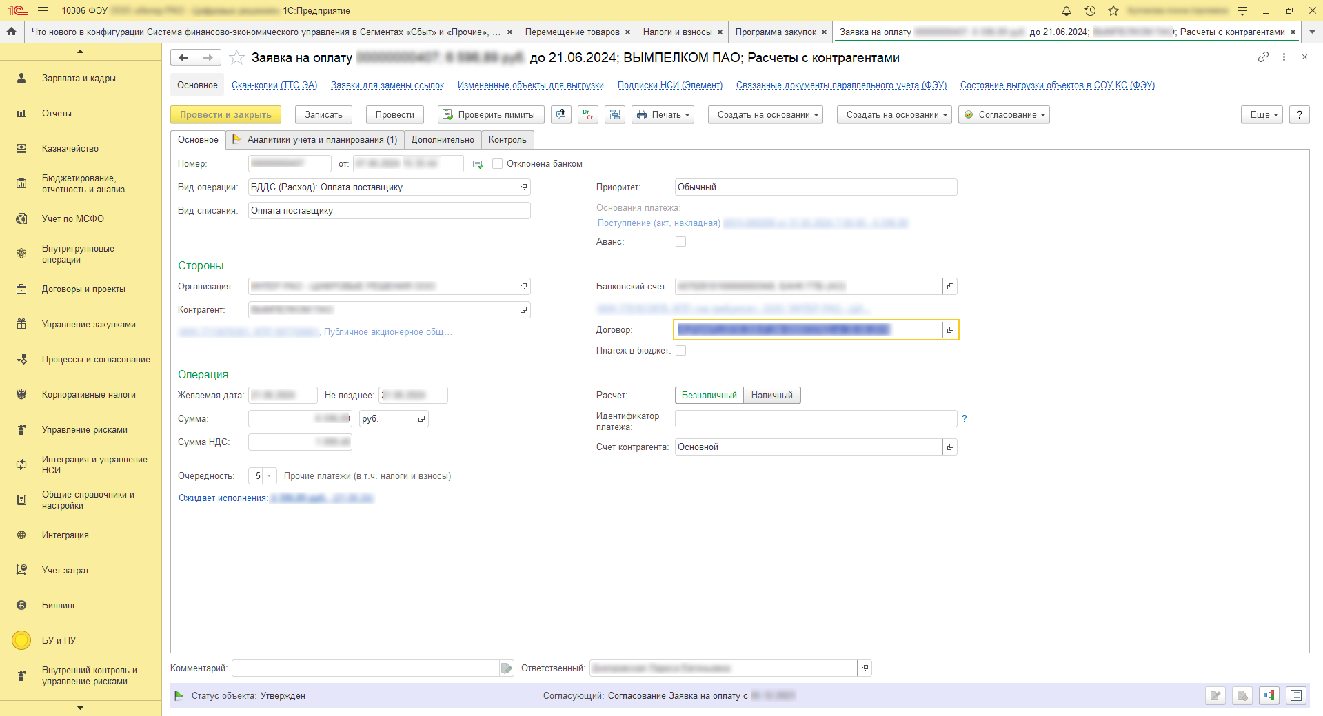
Task: Open the Зарплата и кадры section
Action: pyautogui.click(x=79, y=79)
